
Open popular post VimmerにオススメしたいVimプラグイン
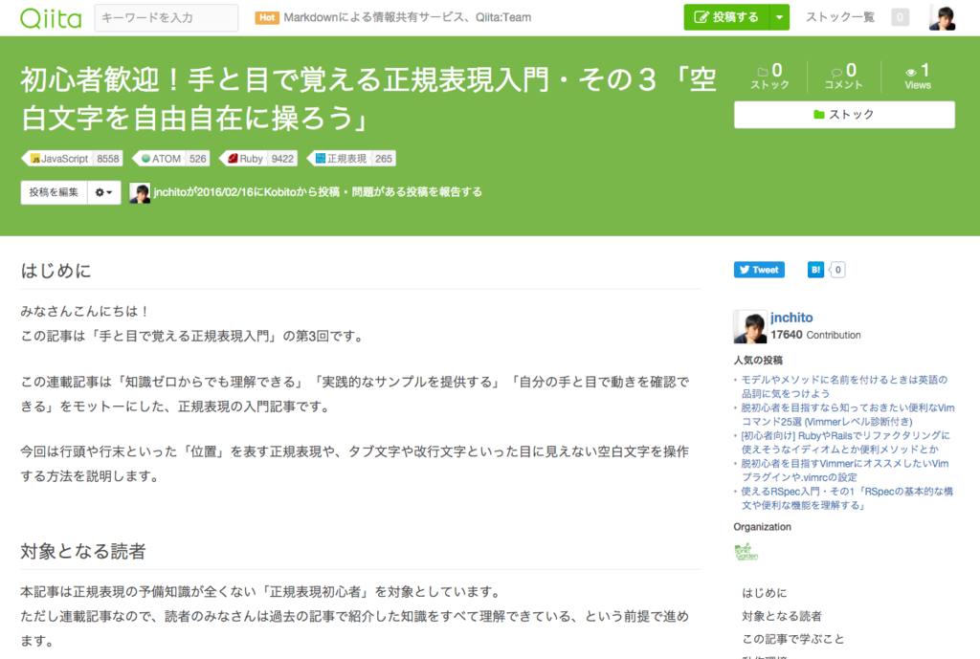point(845,471)
